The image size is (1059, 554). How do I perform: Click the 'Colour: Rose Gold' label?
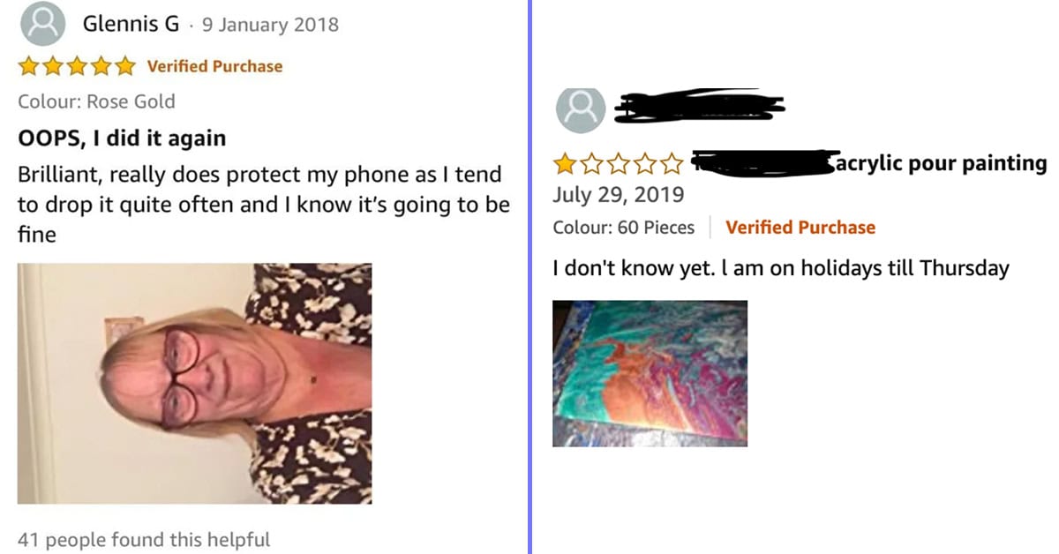pos(96,101)
